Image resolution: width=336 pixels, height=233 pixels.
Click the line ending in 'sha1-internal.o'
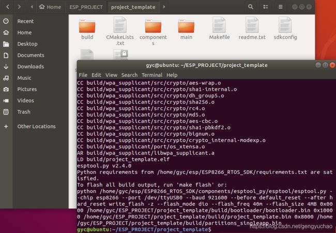tap(157, 89)
